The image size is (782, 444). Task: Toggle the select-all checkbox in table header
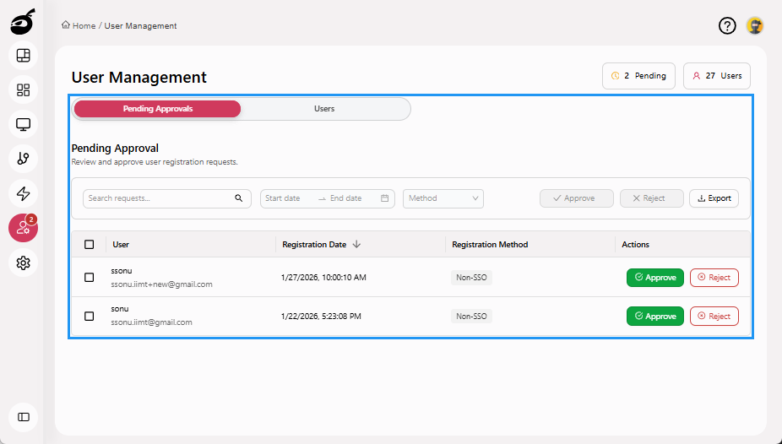click(x=90, y=245)
